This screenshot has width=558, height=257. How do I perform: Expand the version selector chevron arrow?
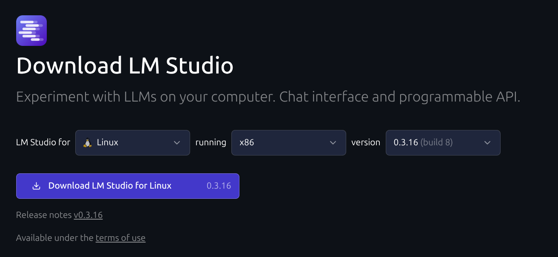coord(487,143)
